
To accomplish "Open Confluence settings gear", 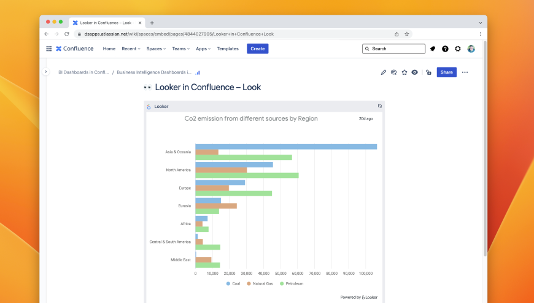I will (x=458, y=48).
